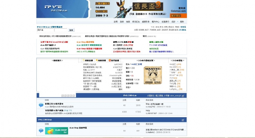The image size is (255, 138).
Task: Open 7171 [43] in the 24-hour posters list
Action: pyautogui.click(x=173, y=78)
